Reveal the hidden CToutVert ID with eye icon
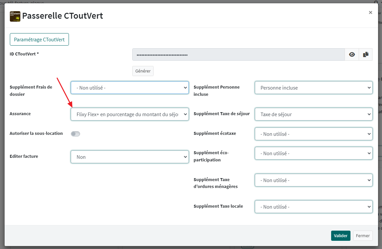 [352, 55]
